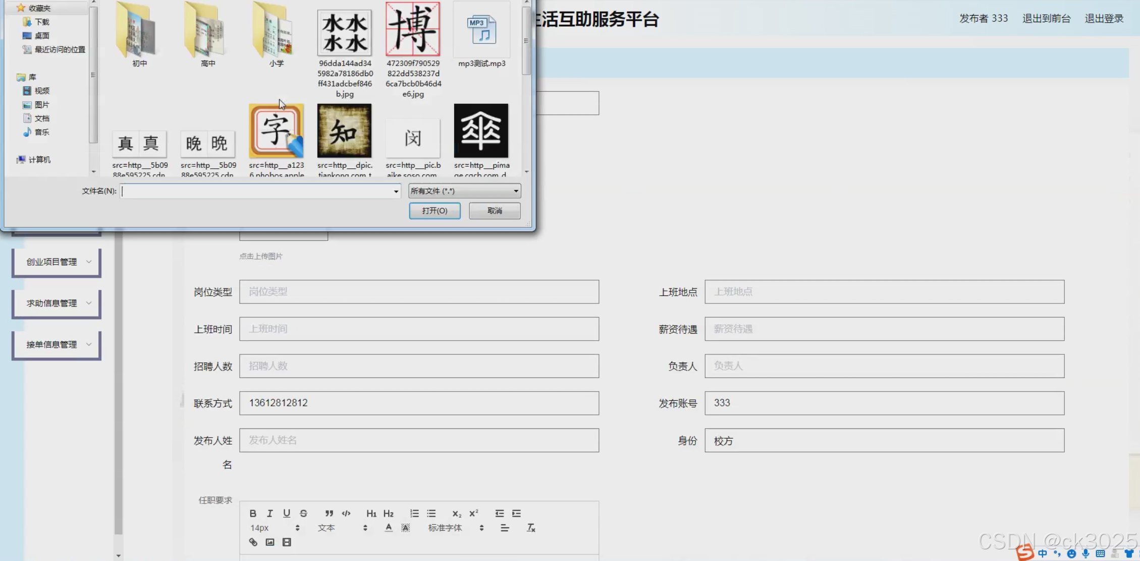The width and height of the screenshot is (1140, 561).
Task: Expand the 创业项目管理 sidebar menu
Action: pos(57,262)
